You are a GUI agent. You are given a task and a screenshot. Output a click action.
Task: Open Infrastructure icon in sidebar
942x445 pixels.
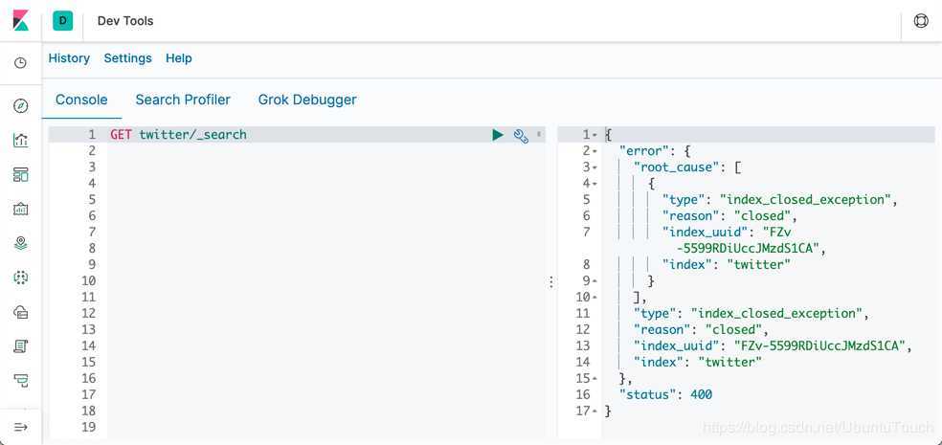[20, 312]
